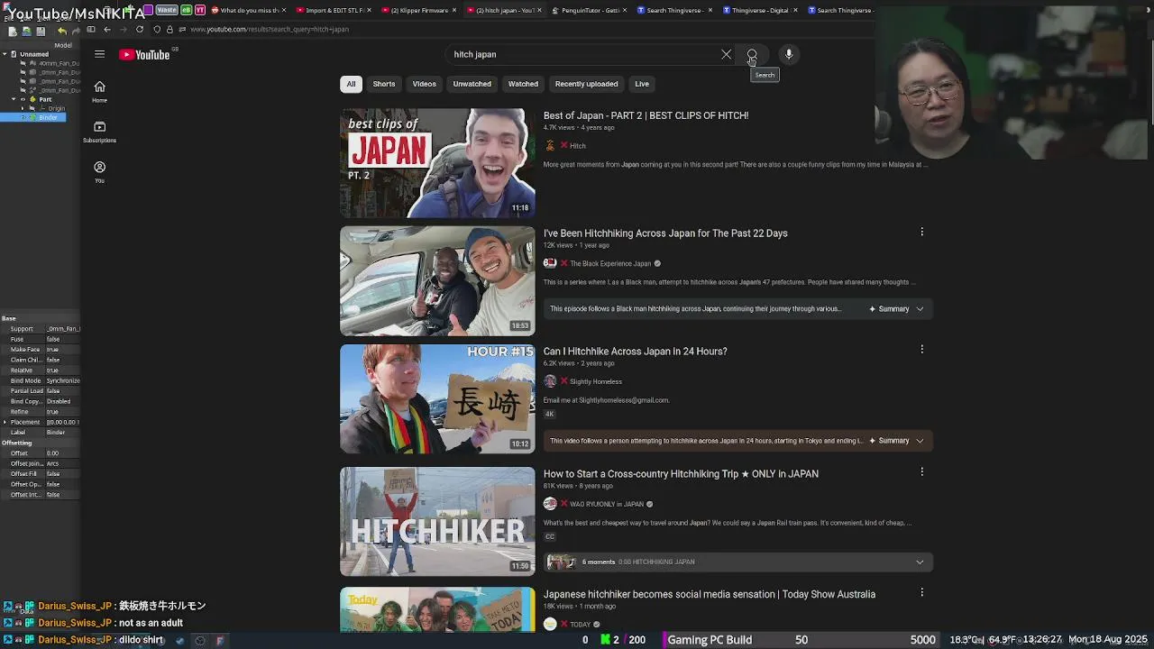Click the site lock icon in address bar
The width and height of the screenshot is (1154, 649).
pyautogui.click(x=169, y=29)
